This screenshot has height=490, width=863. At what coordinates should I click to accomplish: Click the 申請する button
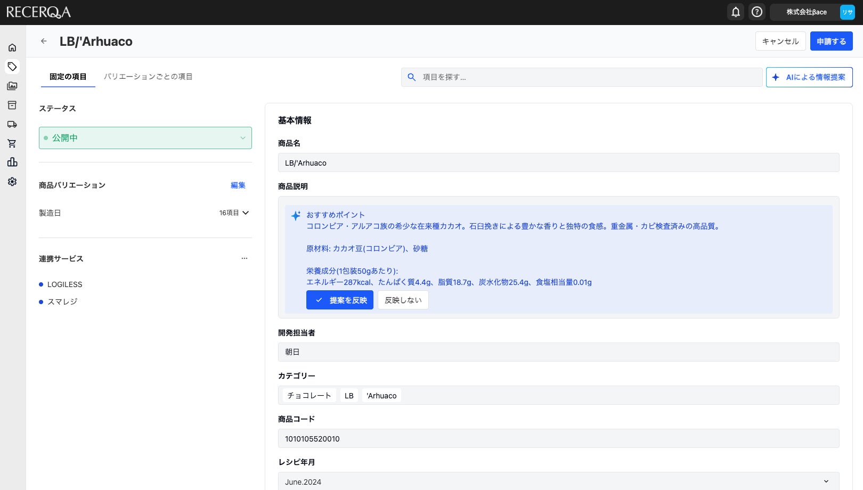(831, 41)
